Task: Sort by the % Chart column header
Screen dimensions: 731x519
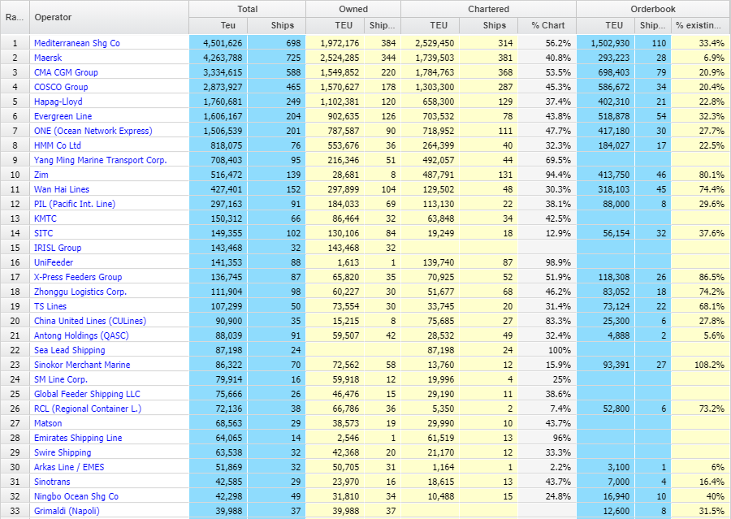Action: click(x=547, y=25)
